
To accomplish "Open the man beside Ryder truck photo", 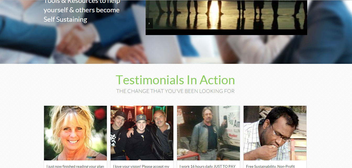I will click(x=208, y=133).
